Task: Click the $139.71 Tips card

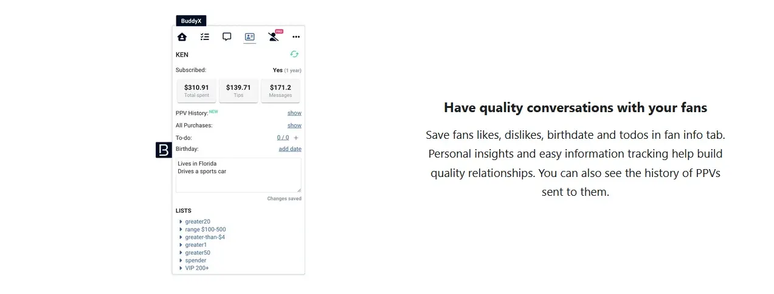Action: pos(238,91)
